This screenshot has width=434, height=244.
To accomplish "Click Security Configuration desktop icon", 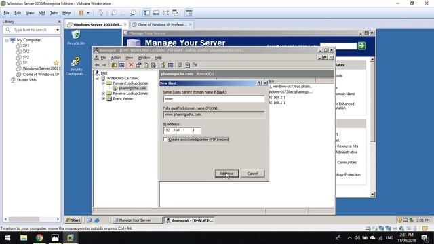I will tap(76, 66).
